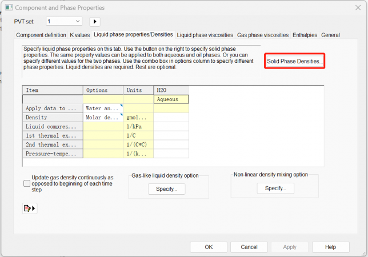The width and height of the screenshot is (368, 257).
Task: Specify gas-like liquid density option
Action: tap(166, 189)
